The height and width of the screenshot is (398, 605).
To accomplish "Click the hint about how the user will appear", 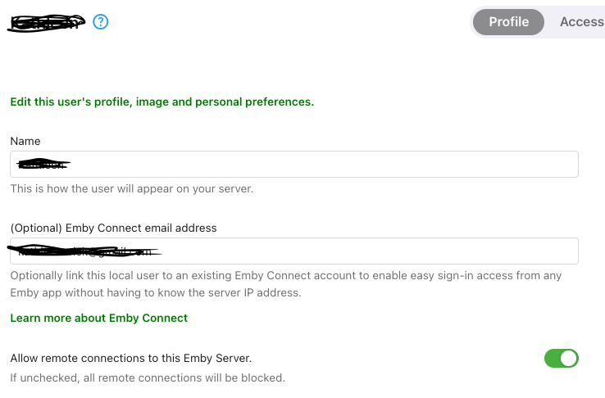I will click(x=131, y=189).
